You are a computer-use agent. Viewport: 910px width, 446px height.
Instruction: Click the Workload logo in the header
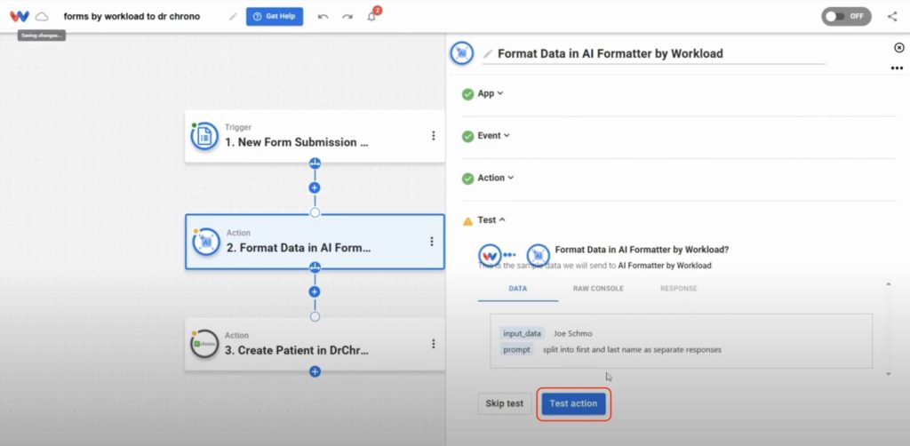click(20, 16)
